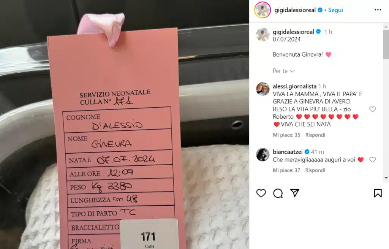
Task: Like alessi.giornalista's comment heart
Action: [x=372, y=109]
